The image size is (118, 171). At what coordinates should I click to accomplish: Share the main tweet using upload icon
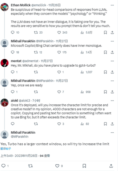tap(111, 166)
